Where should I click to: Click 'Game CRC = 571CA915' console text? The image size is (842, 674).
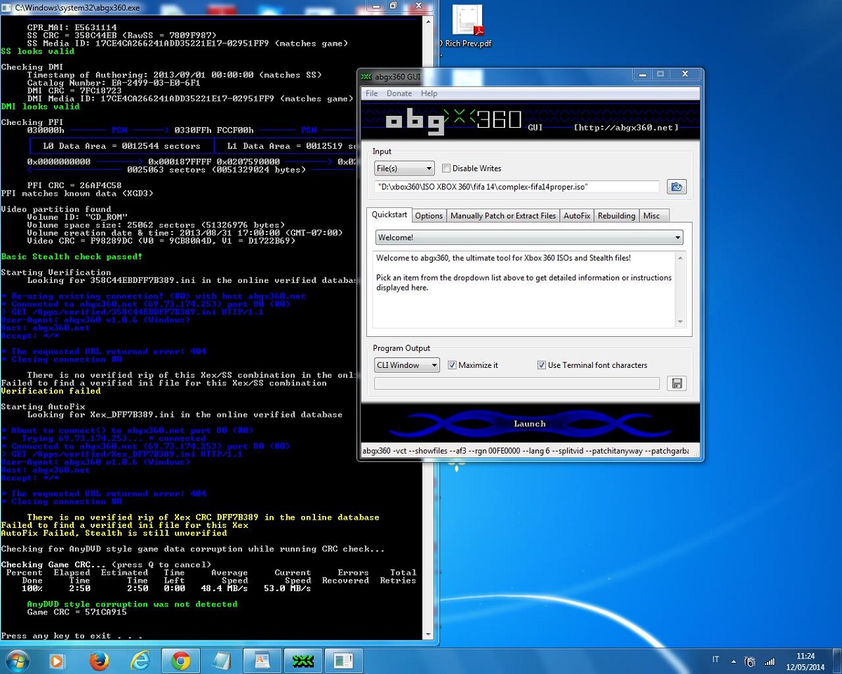(76, 612)
